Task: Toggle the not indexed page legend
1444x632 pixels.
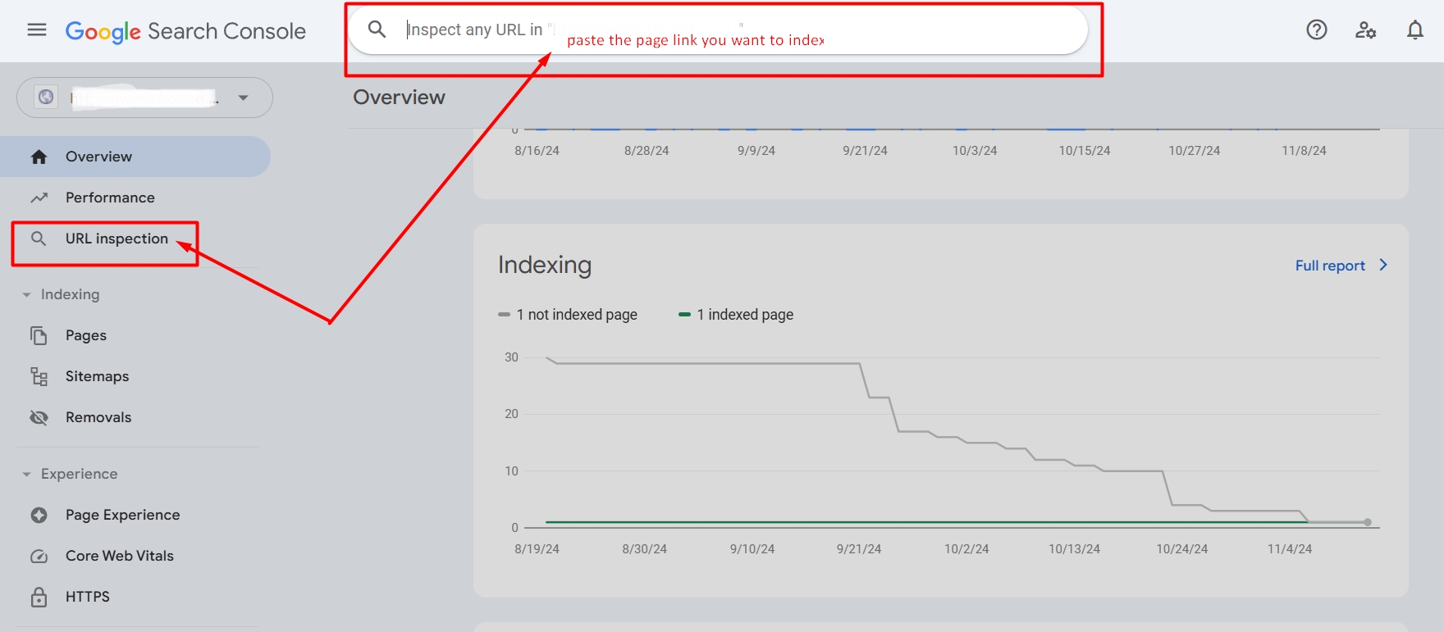Action: click(568, 315)
